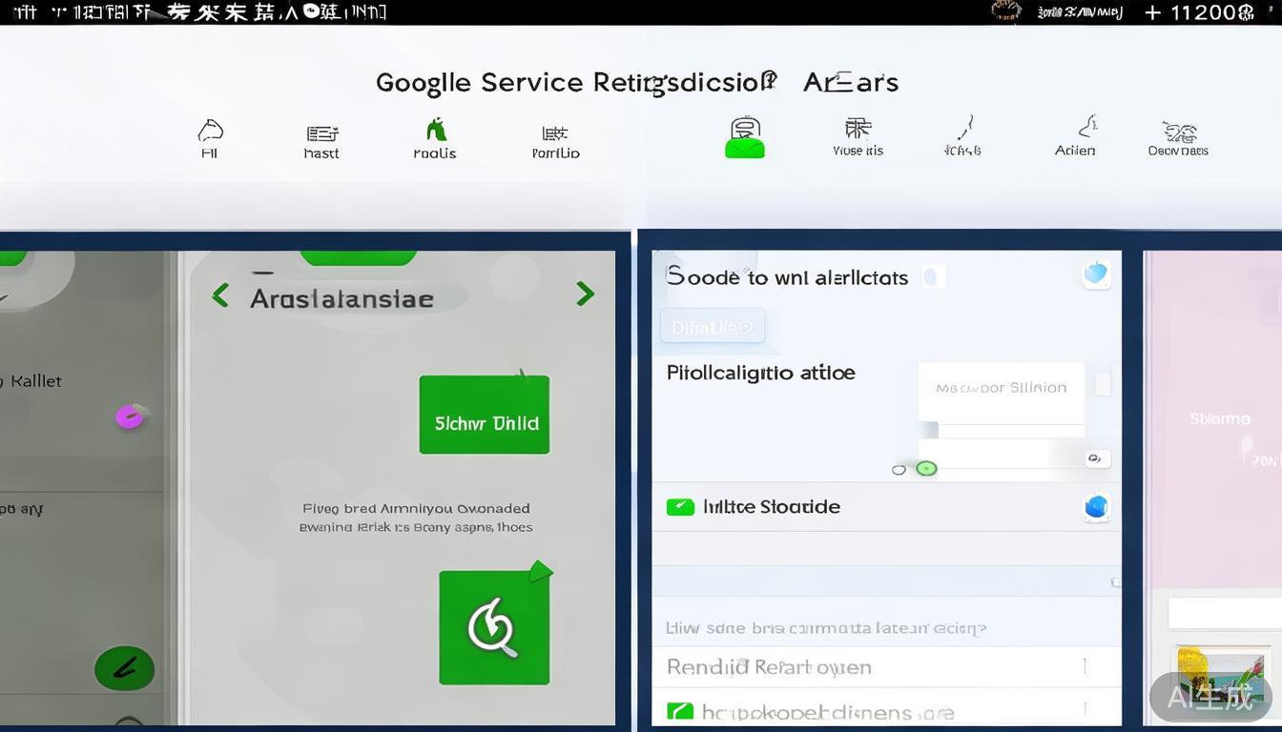Click the 'Adien' icon in navigation row
Image resolution: width=1282 pixels, height=732 pixels.
1076,135
